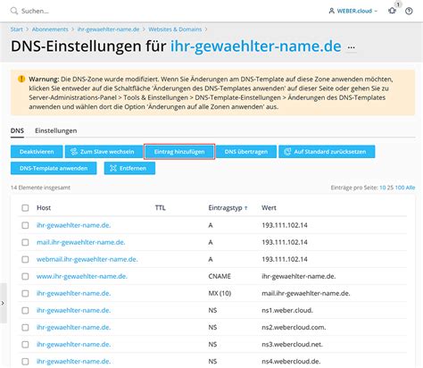Show Alle entries per page
Image resolution: width=423 pixels, height=368 pixels.
pyautogui.click(x=411, y=188)
